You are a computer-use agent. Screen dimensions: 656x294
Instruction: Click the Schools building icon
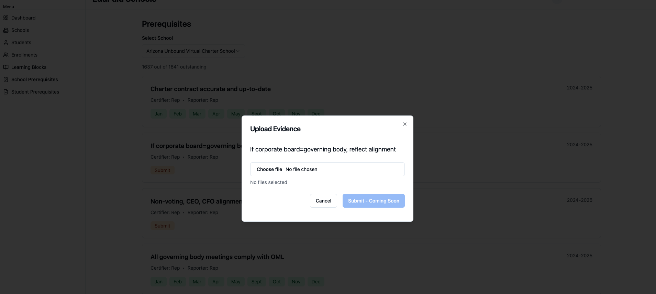coord(6,30)
